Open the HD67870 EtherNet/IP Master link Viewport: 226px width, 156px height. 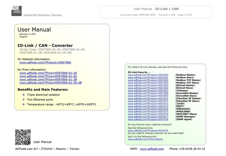[x=148, y=98]
